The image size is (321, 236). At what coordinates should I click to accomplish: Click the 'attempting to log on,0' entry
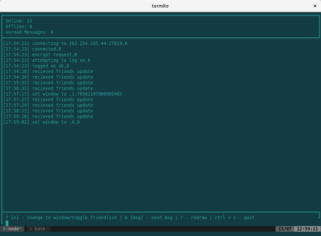tap(47, 60)
